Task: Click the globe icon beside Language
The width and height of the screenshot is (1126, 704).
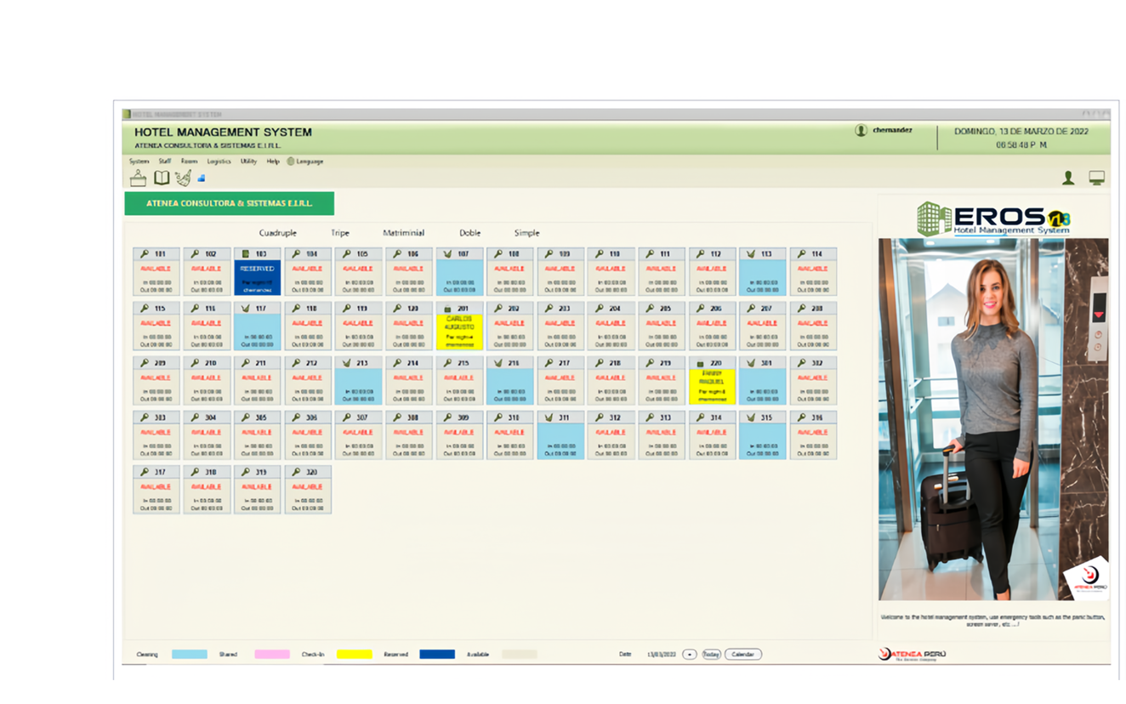Action: click(291, 161)
